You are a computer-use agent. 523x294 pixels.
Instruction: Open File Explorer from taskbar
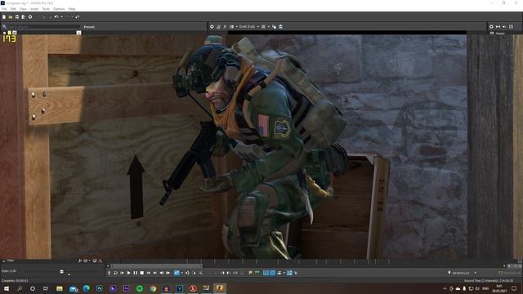[x=60, y=288]
